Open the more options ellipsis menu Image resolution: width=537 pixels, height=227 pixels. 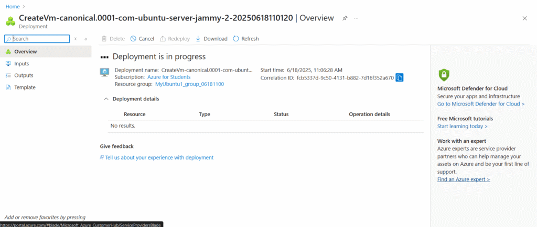pyautogui.click(x=356, y=18)
